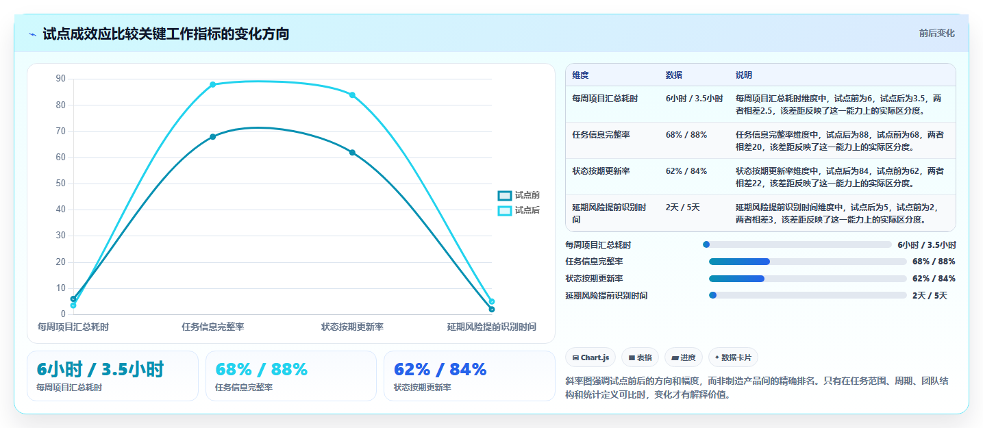Image resolution: width=983 pixels, height=428 pixels.
Task: Click the 试点前 data point at 任务信息完整率
Action: click(213, 137)
